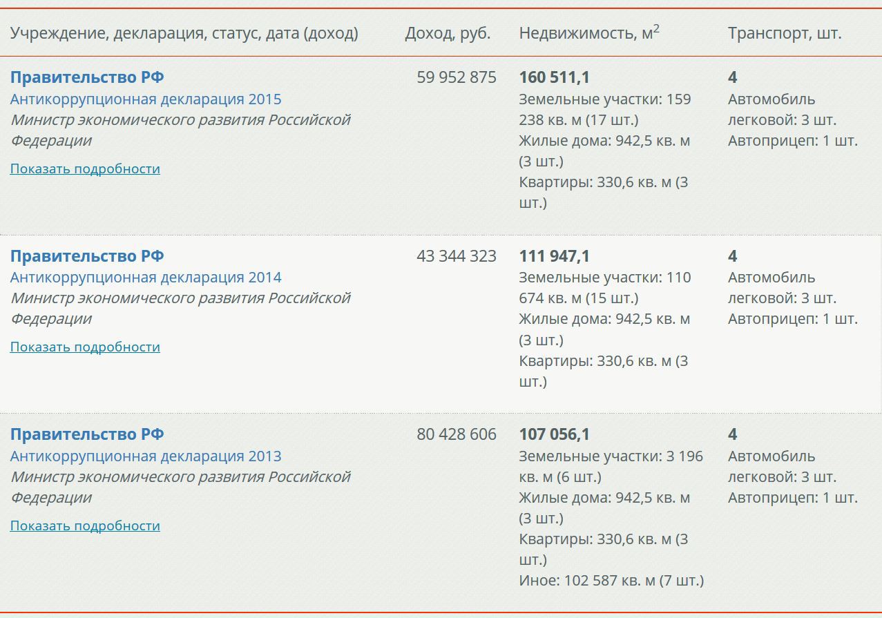Click the income value 80 428 606
This screenshot has width=882, height=618.
click(x=457, y=434)
